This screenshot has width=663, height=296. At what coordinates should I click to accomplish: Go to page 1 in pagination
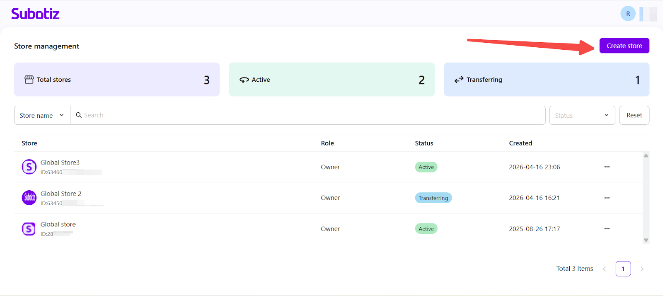pyautogui.click(x=623, y=269)
